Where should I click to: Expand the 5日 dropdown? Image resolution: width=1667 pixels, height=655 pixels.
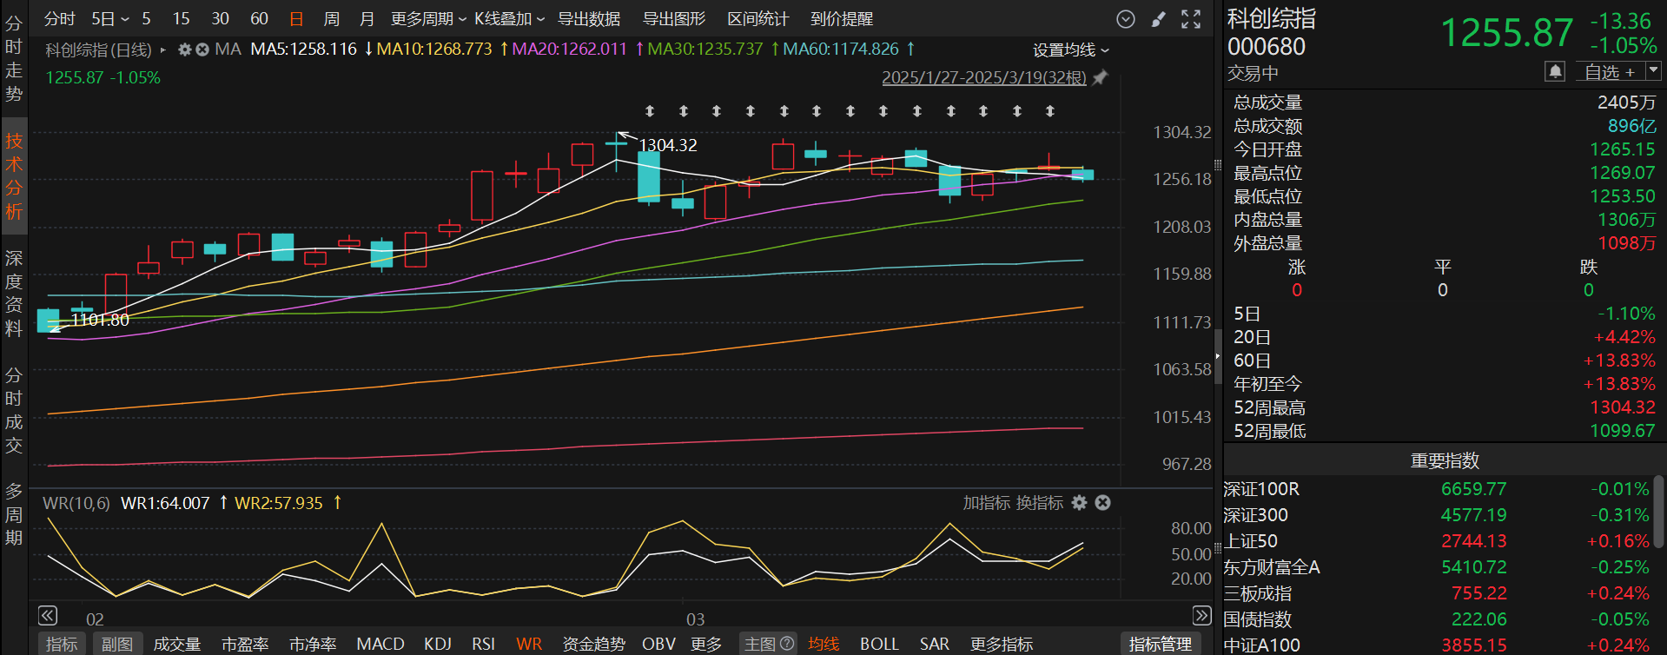point(110,18)
